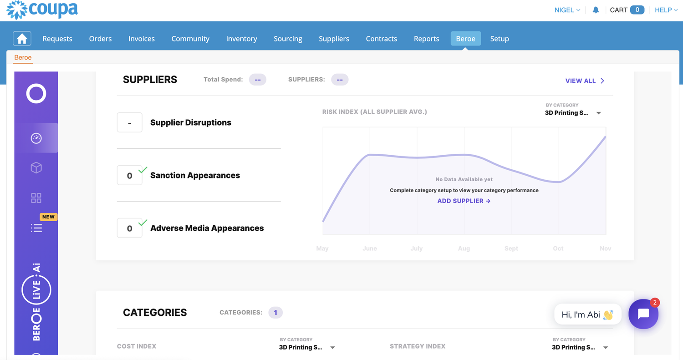Screen dimensions: 683x360
Task: Expand the NIGEL user menu
Action: click(x=567, y=10)
